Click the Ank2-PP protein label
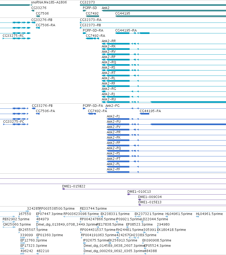 113,143
